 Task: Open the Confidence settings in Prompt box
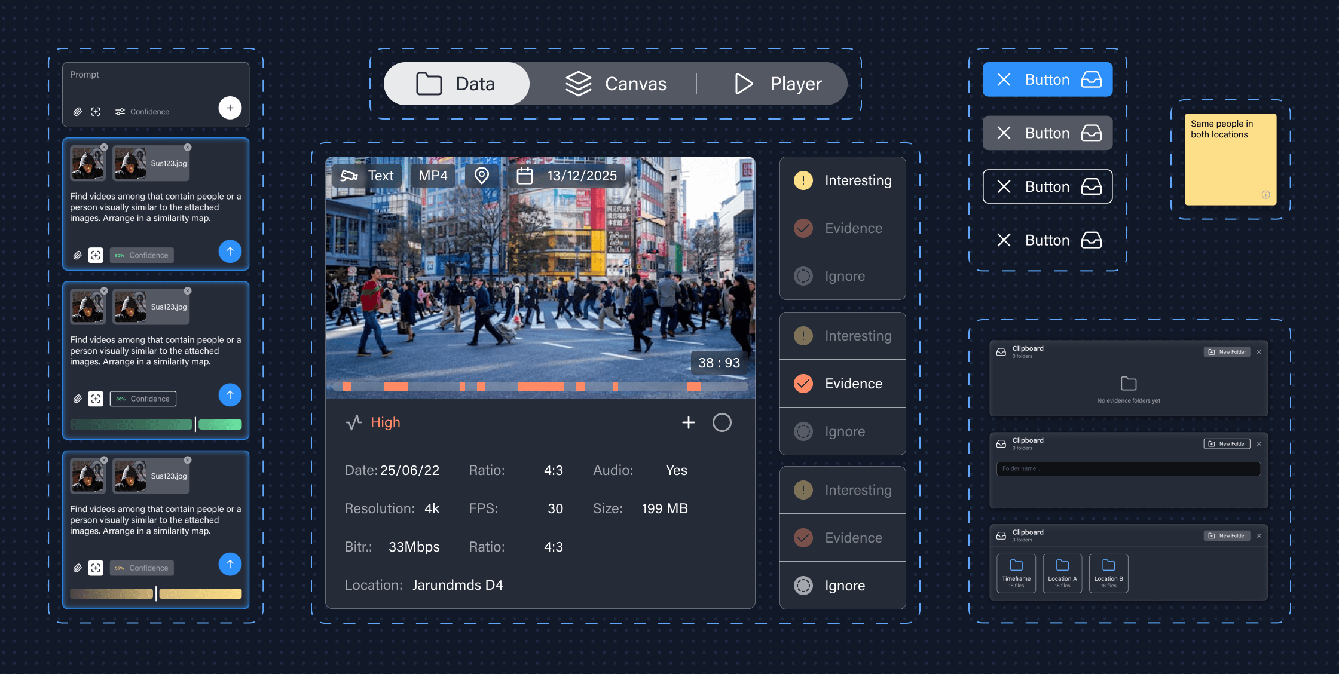142,112
